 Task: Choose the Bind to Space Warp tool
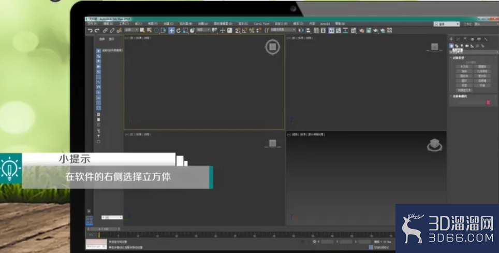119,30
